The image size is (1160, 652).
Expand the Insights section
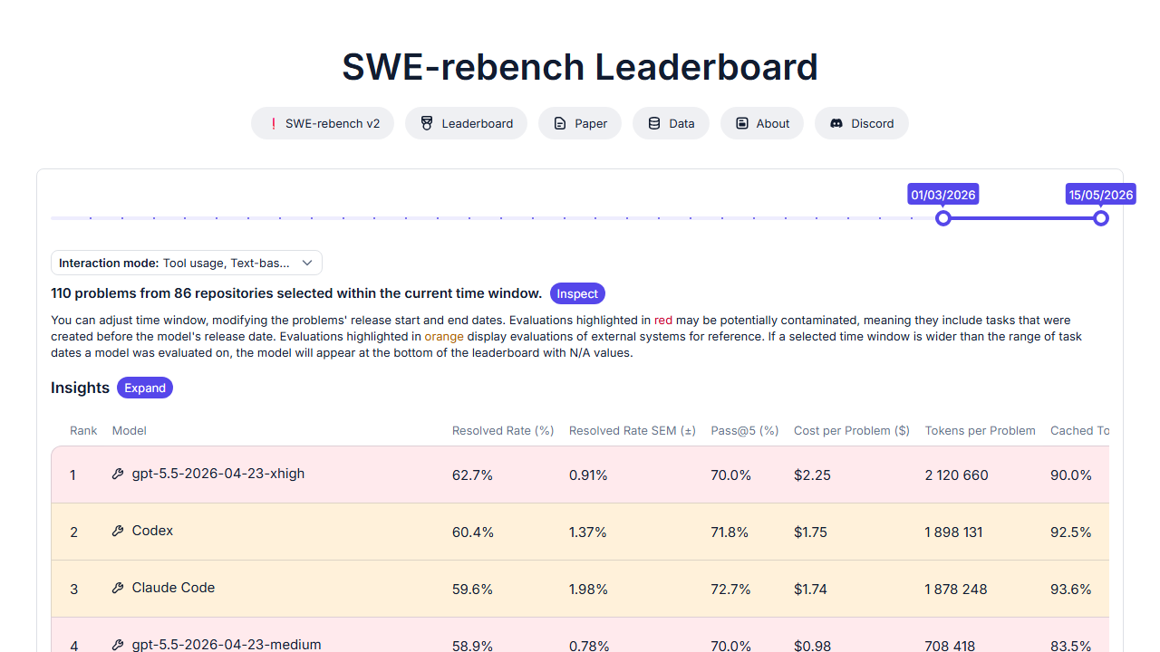[145, 388]
